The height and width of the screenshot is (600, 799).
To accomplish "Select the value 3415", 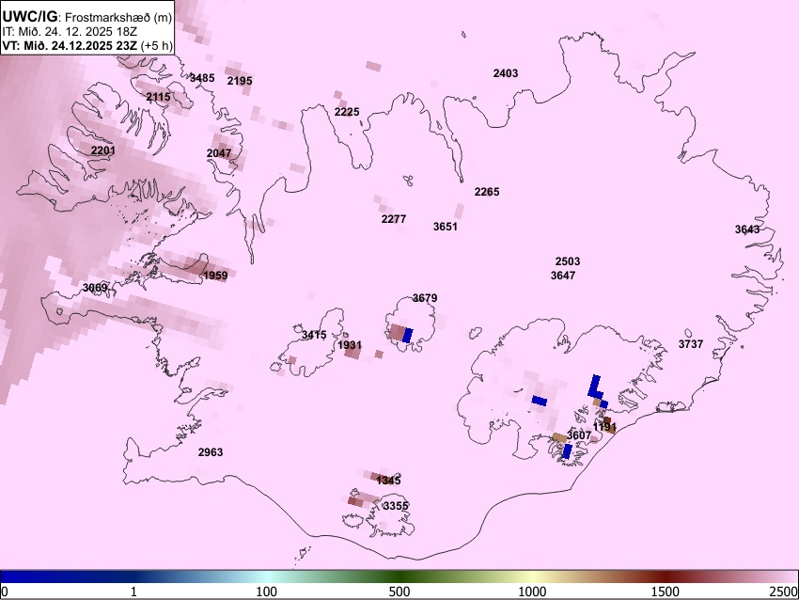I will tap(314, 335).
